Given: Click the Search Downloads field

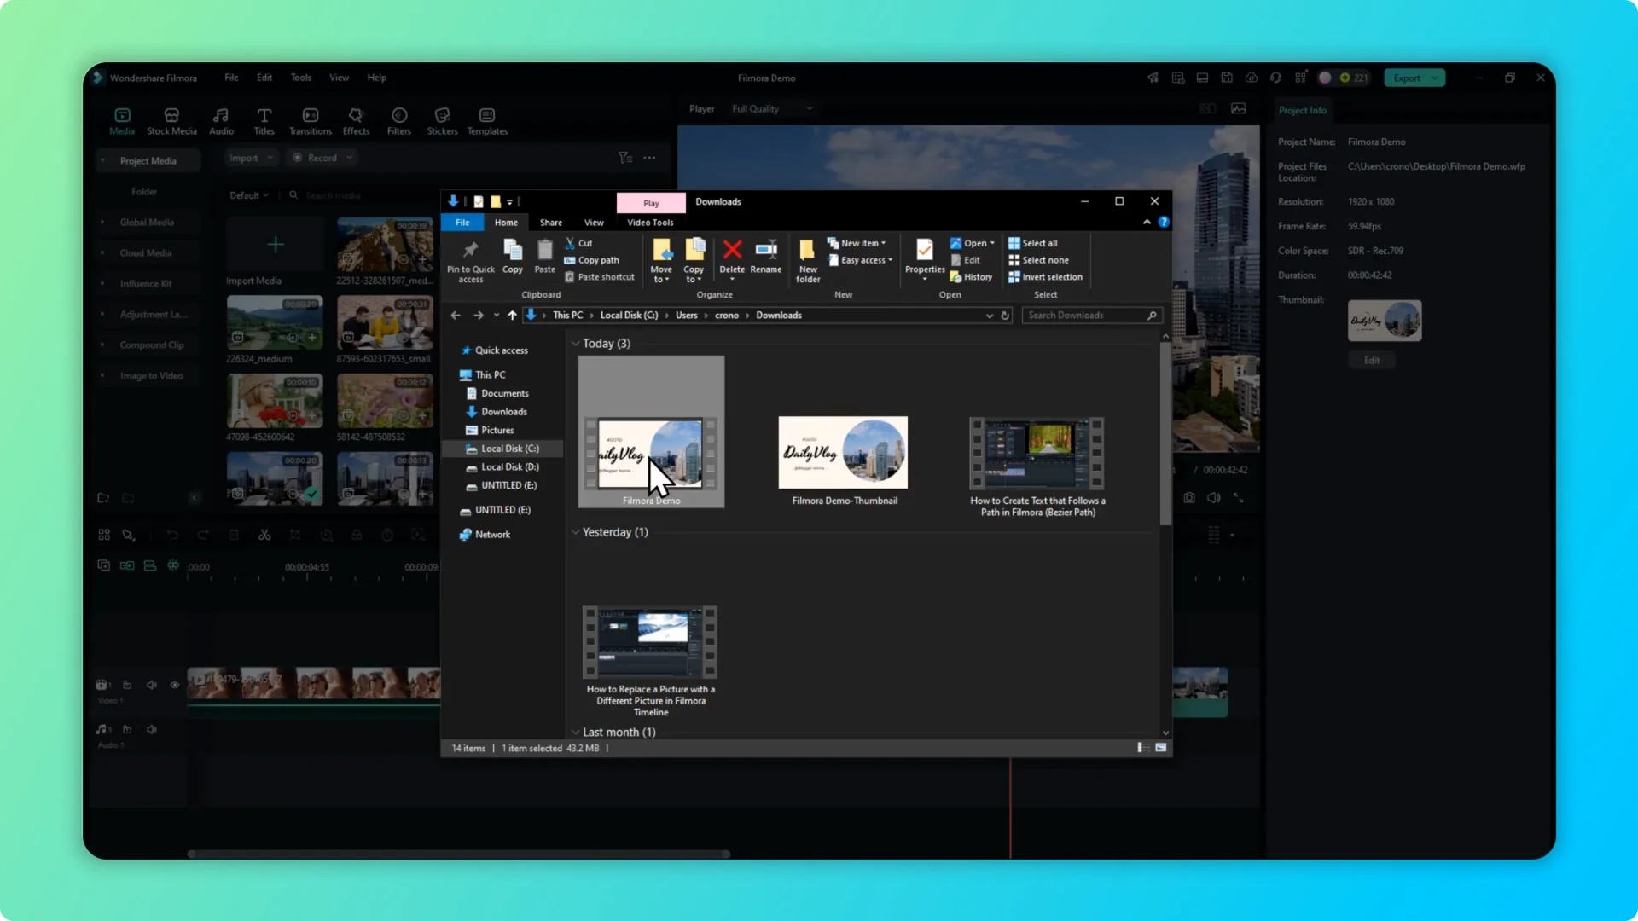Looking at the screenshot, I should pyautogui.click(x=1090, y=316).
